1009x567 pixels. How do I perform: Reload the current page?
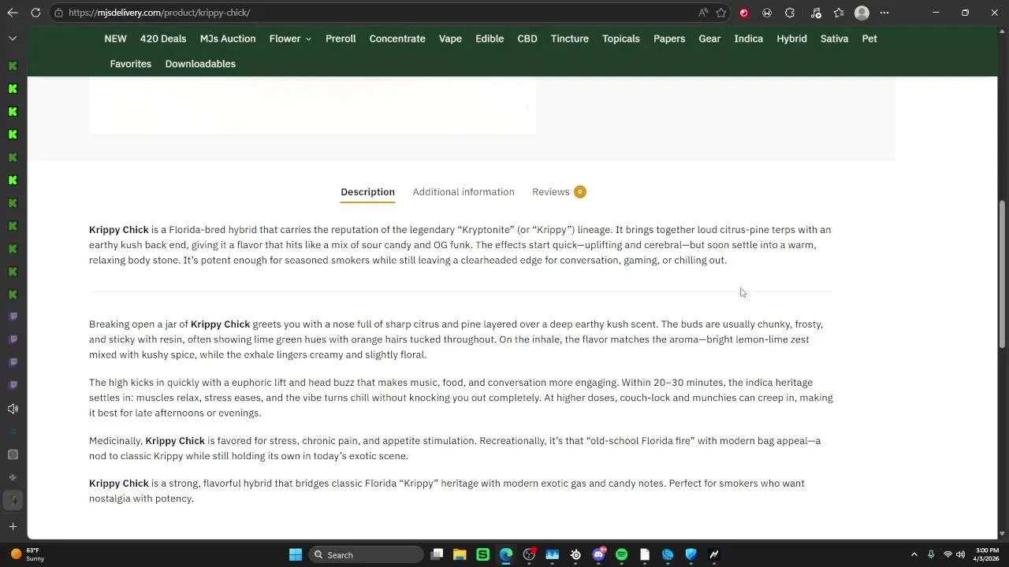pos(35,13)
